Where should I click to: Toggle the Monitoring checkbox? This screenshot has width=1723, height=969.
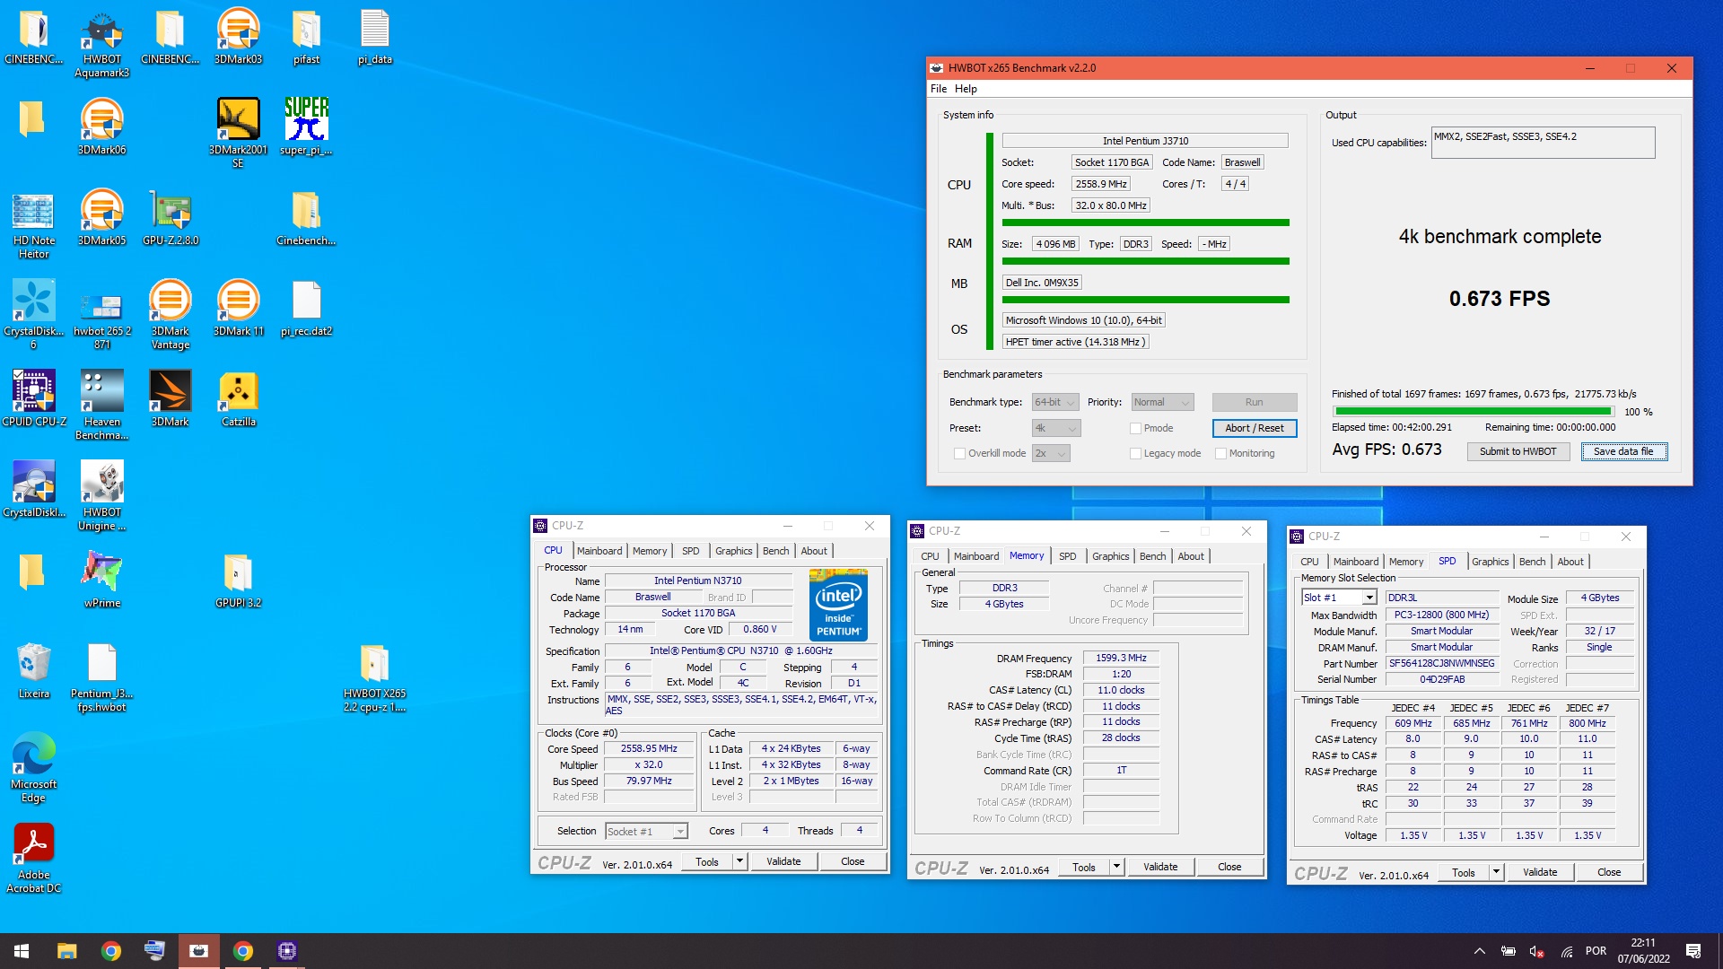[x=1220, y=454]
